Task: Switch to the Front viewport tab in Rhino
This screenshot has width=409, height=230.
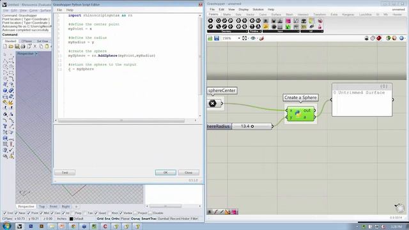Action: (54, 206)
